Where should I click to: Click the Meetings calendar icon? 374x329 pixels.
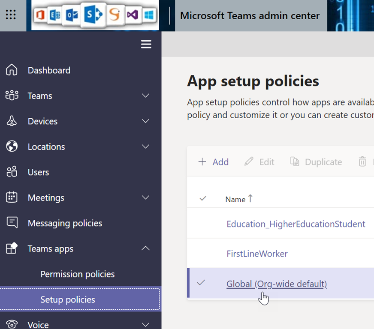coord(12,197)
